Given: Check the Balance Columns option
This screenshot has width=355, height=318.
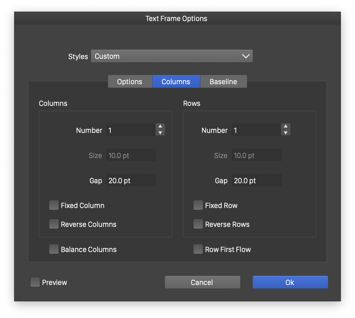Looking at the screenshot, I should click(54, 249).
